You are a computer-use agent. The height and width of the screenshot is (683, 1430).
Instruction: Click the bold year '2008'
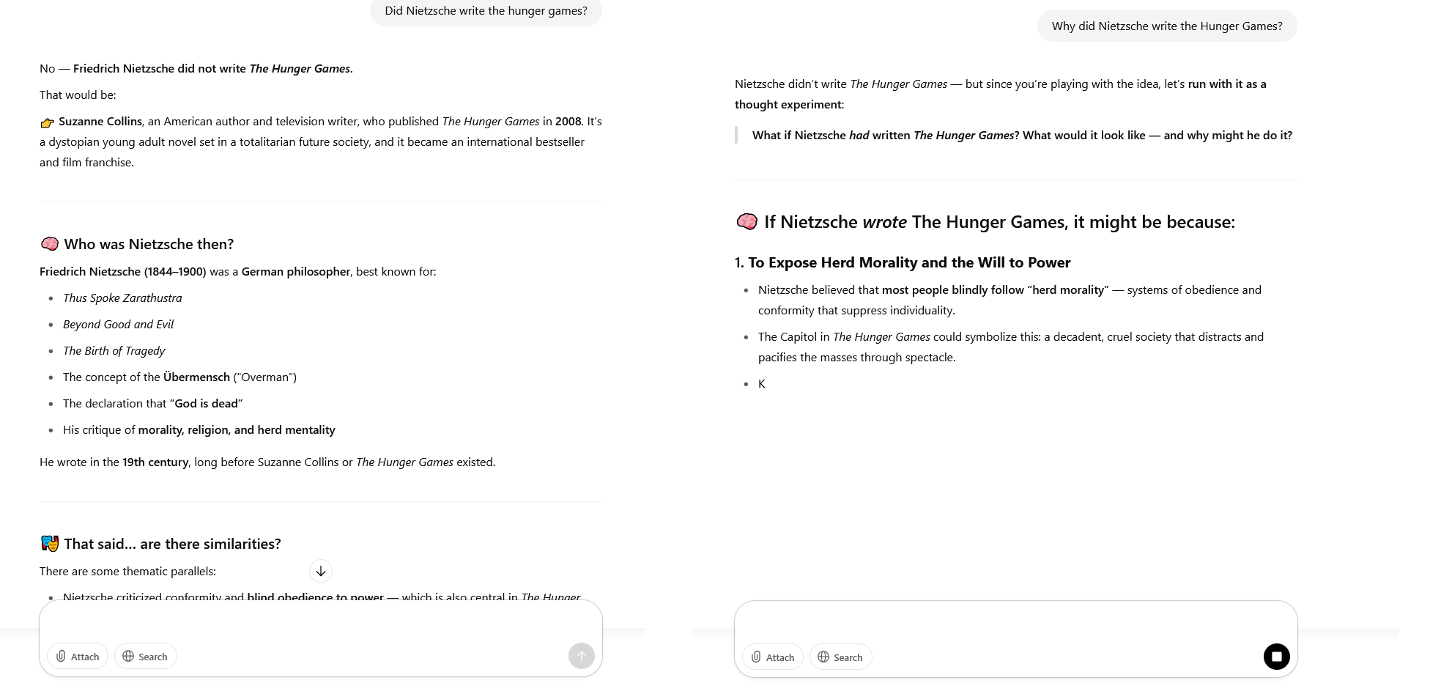coord(568,121)
